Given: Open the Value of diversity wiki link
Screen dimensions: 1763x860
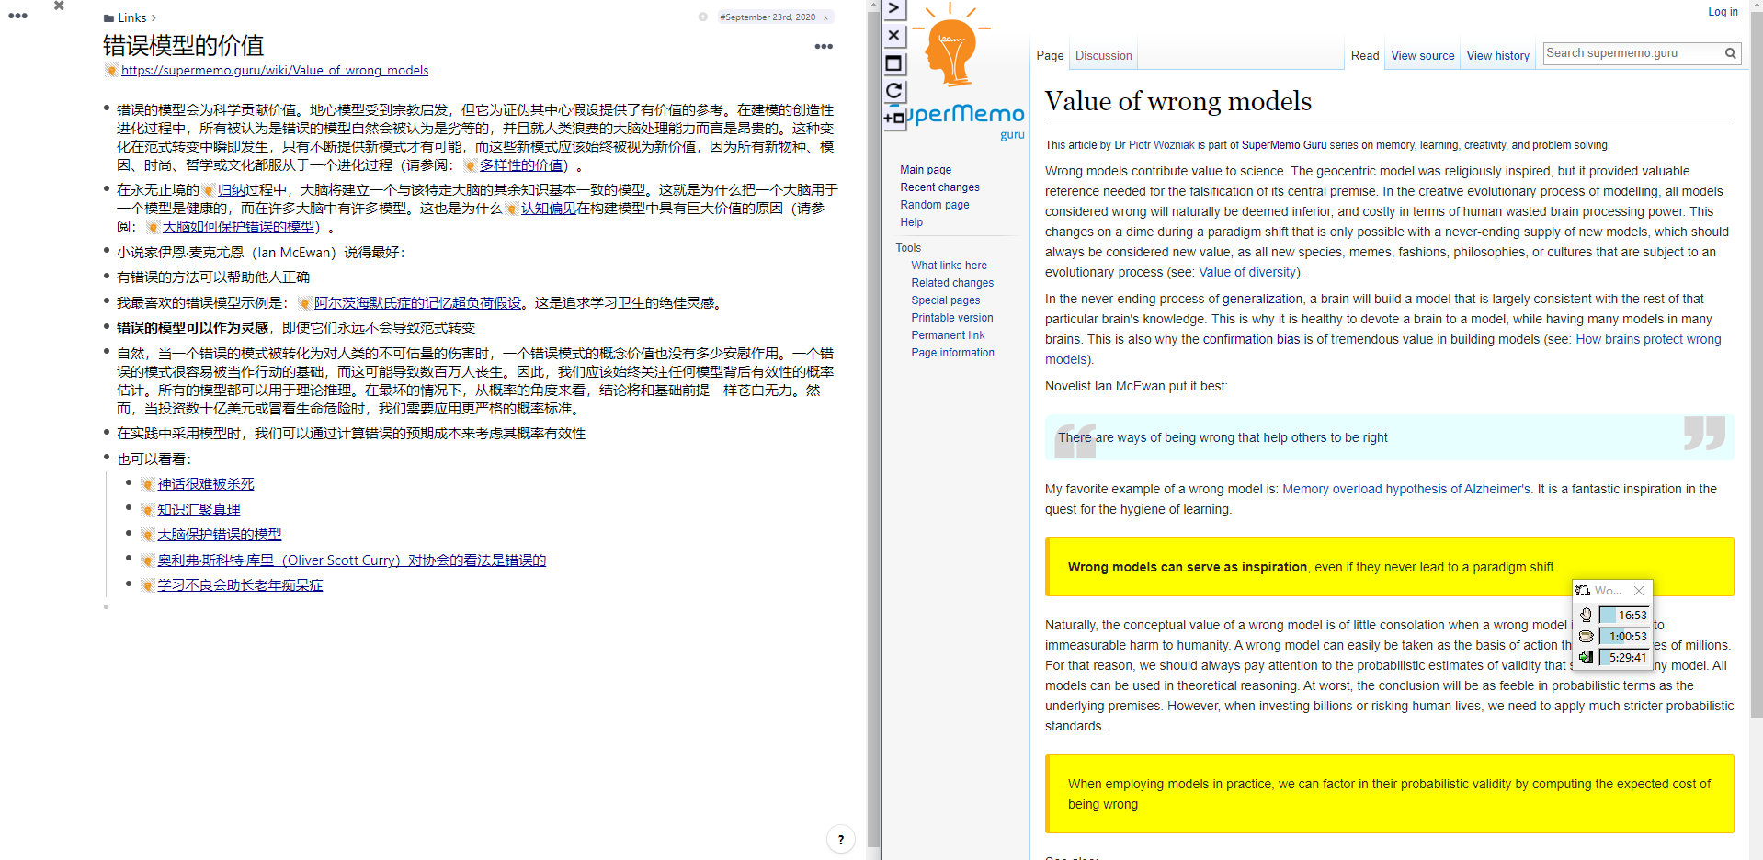Looking at the screenshot, I should 1247,272.
